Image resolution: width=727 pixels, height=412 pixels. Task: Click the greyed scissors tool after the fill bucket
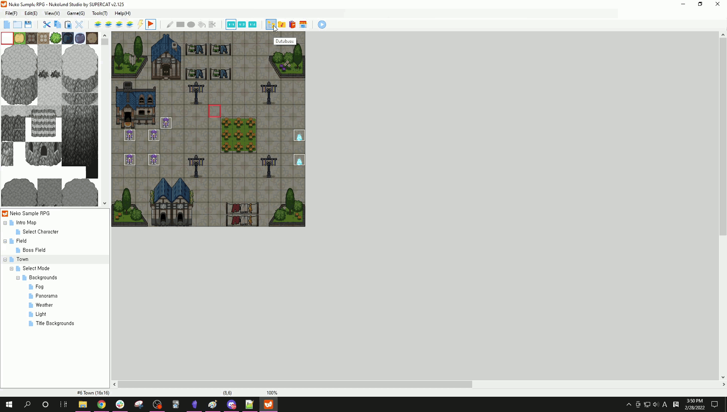(x=212, y=25)
